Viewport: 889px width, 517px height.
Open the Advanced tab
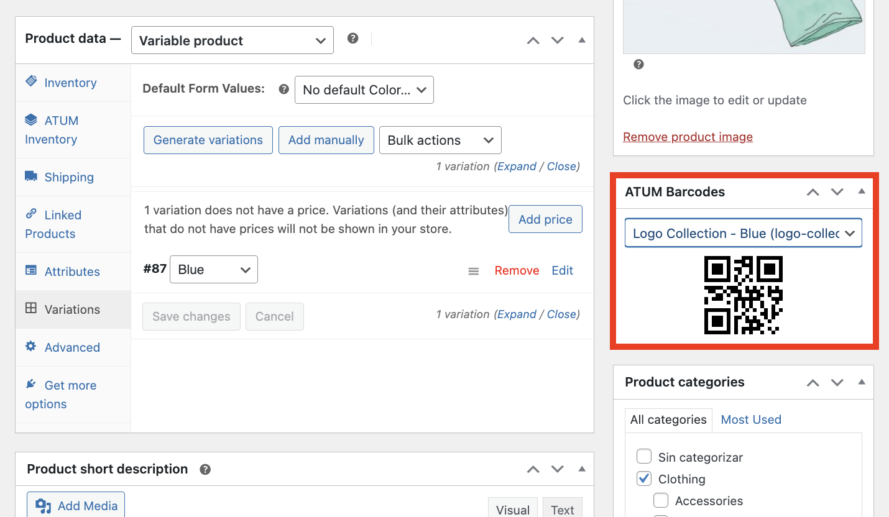coord(73,347)
